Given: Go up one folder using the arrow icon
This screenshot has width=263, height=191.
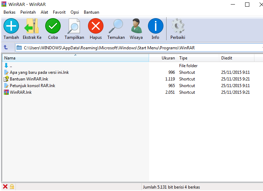Looking at the screenshot, I should coord(6,48).
